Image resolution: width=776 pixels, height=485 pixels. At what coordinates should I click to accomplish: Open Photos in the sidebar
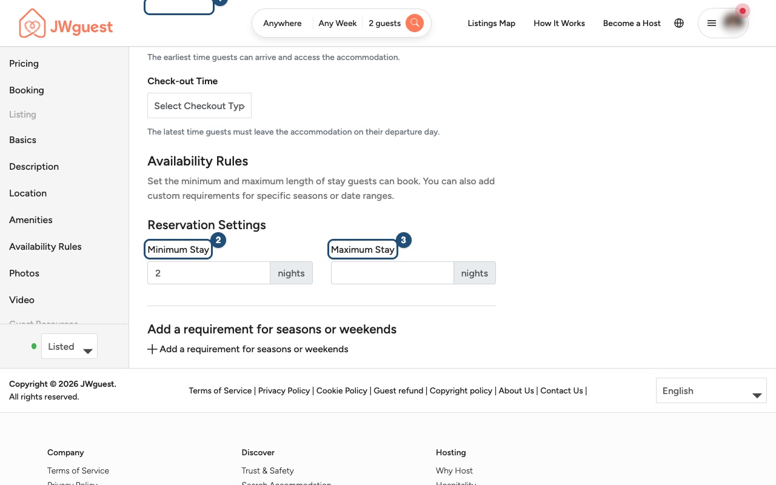(x=24, y=273)
